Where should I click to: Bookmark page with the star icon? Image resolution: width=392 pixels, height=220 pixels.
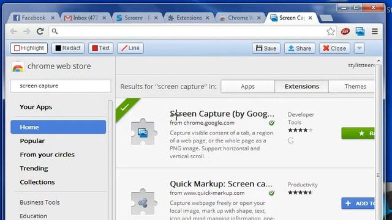(x=331, y=31)
